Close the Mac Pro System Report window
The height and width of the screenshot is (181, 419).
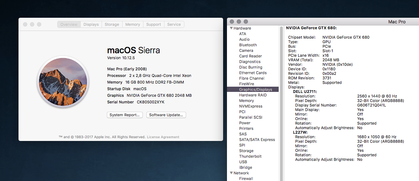tap(232, 22)
